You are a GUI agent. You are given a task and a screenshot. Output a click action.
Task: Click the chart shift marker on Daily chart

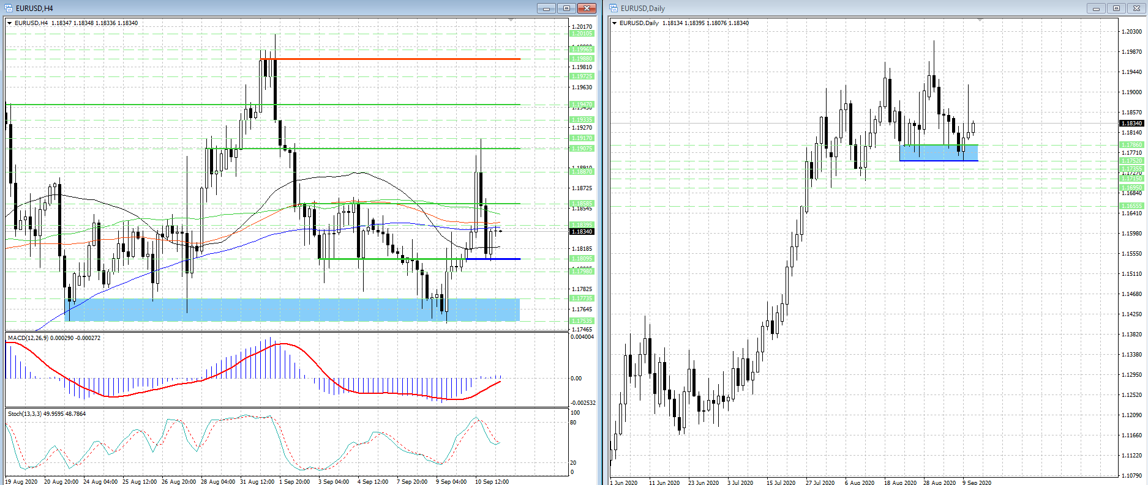980,20
